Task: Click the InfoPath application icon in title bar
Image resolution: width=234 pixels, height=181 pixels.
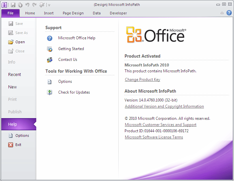Action: click(x=4, y=5)
